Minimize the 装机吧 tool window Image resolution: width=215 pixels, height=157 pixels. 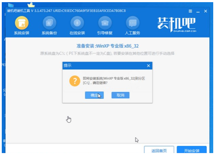tap(198, 11)
